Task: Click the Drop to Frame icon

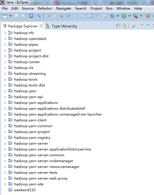Action: tap(97, 16)
